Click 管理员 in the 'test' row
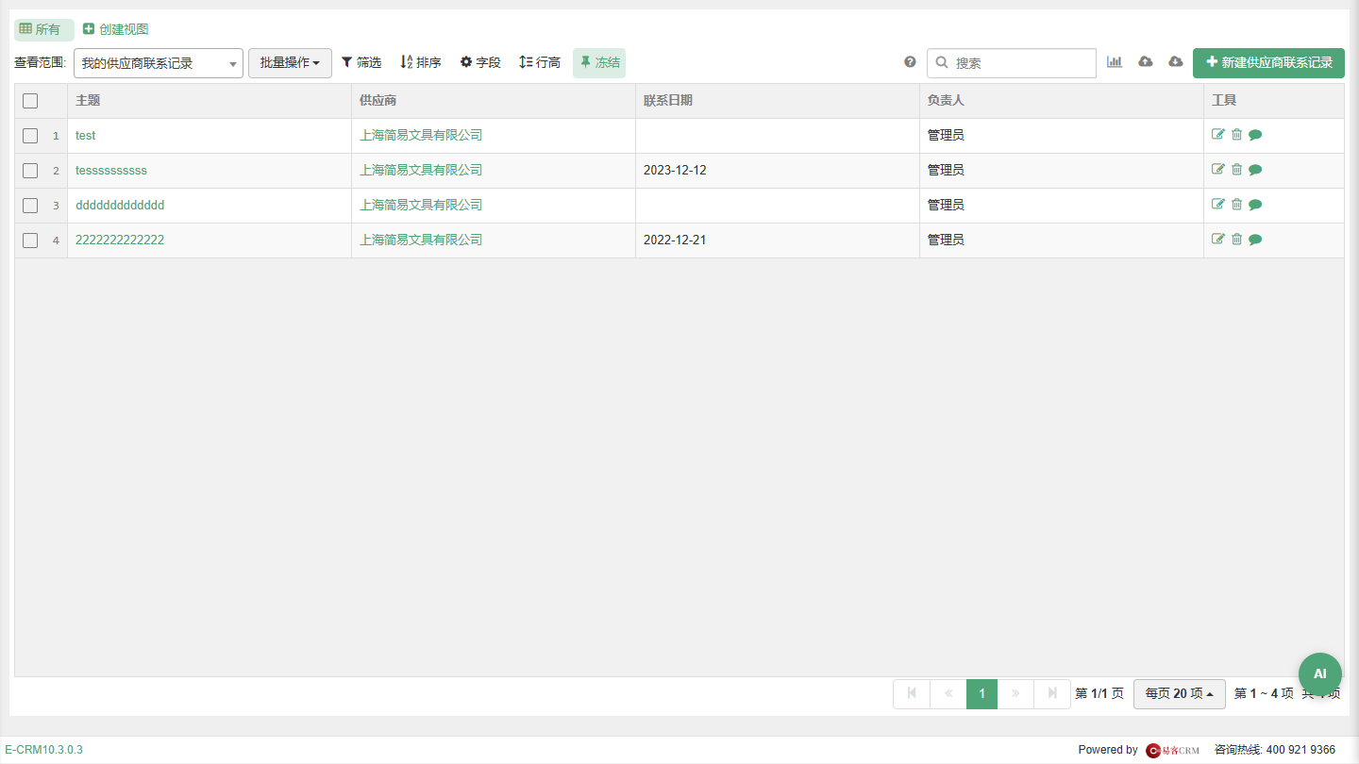Viewport: 1359px width, 764px height. (946, 136)
